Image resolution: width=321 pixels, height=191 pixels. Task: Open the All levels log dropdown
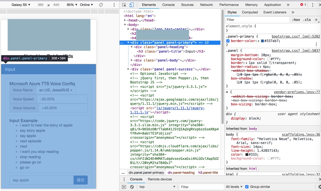[234, 187]
